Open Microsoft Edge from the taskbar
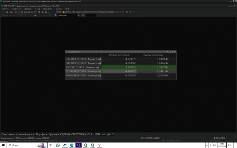237x148 pixels. coord(72,145)
